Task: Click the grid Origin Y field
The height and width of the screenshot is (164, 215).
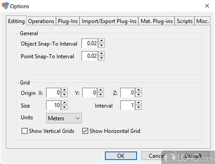Action: [90, 92]
